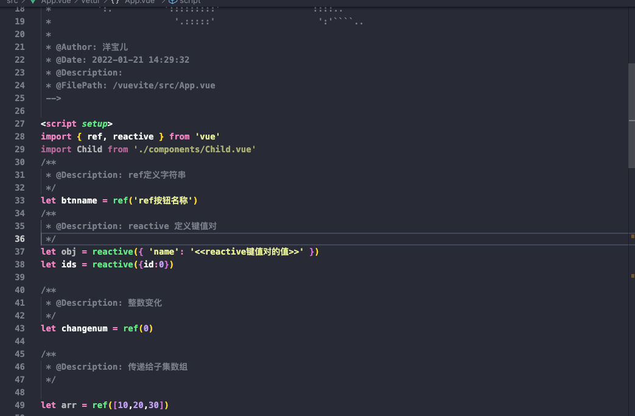Click the '@Author: 洋宝儿' comment
The width and height of the screenshot is (635, 416).
pos(92,47)
